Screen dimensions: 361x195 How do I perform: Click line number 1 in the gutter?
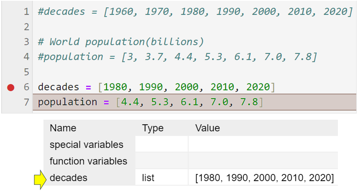[26, 12]
